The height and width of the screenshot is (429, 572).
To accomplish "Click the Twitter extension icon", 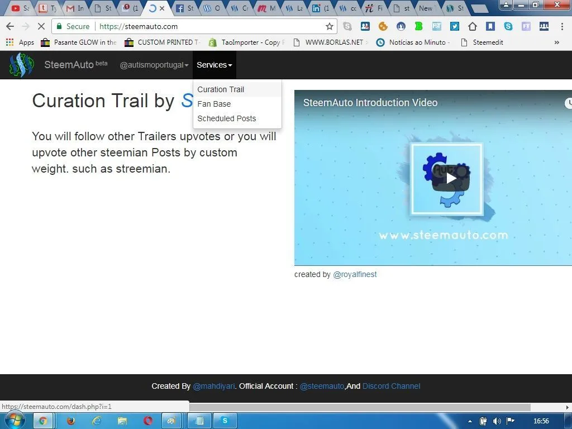I will point(455,26).
